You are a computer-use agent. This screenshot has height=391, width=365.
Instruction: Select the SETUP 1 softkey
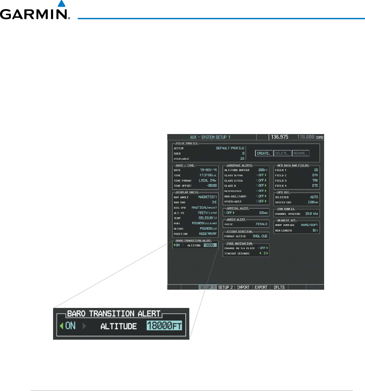208,287
